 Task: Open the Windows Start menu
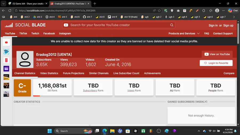(50, 131)
